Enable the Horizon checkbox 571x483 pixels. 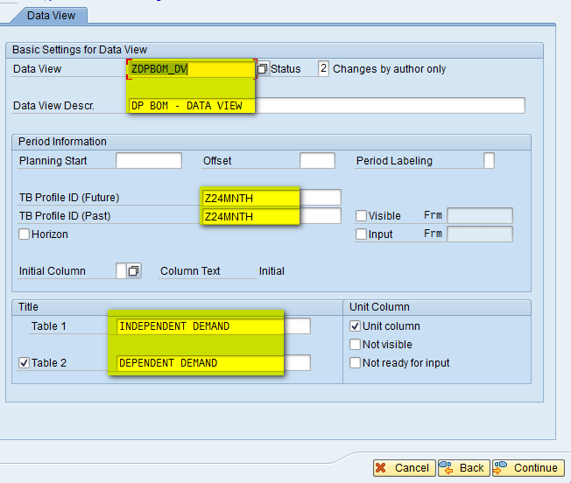tap(24, 234)
